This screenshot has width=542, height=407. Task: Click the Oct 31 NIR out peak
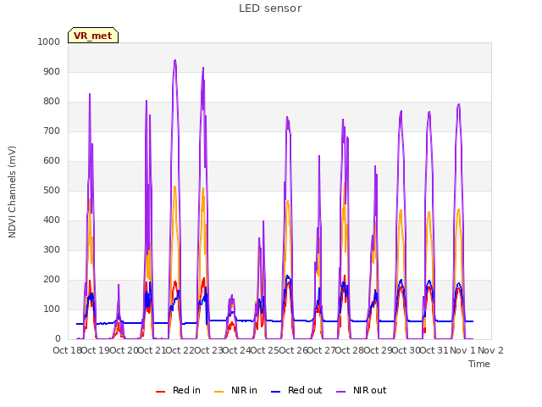[429, 112]
